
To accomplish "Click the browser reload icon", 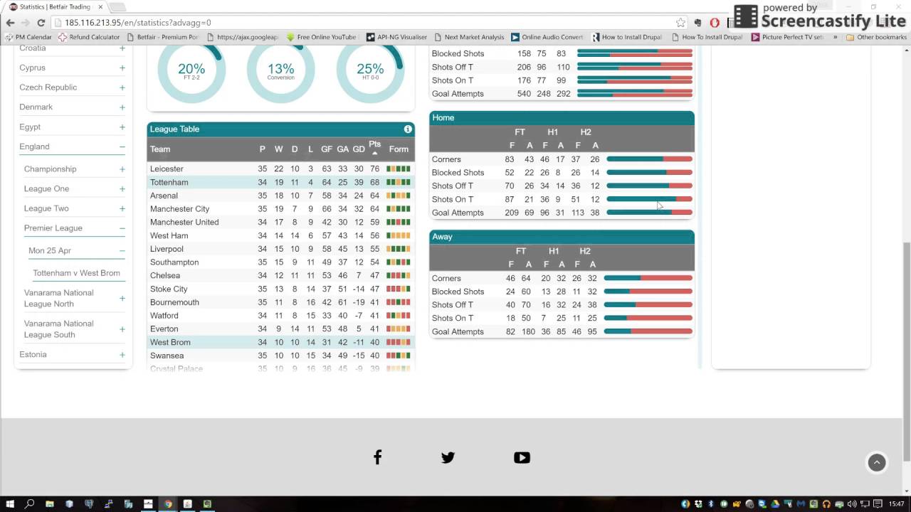I will pos(41,23).
